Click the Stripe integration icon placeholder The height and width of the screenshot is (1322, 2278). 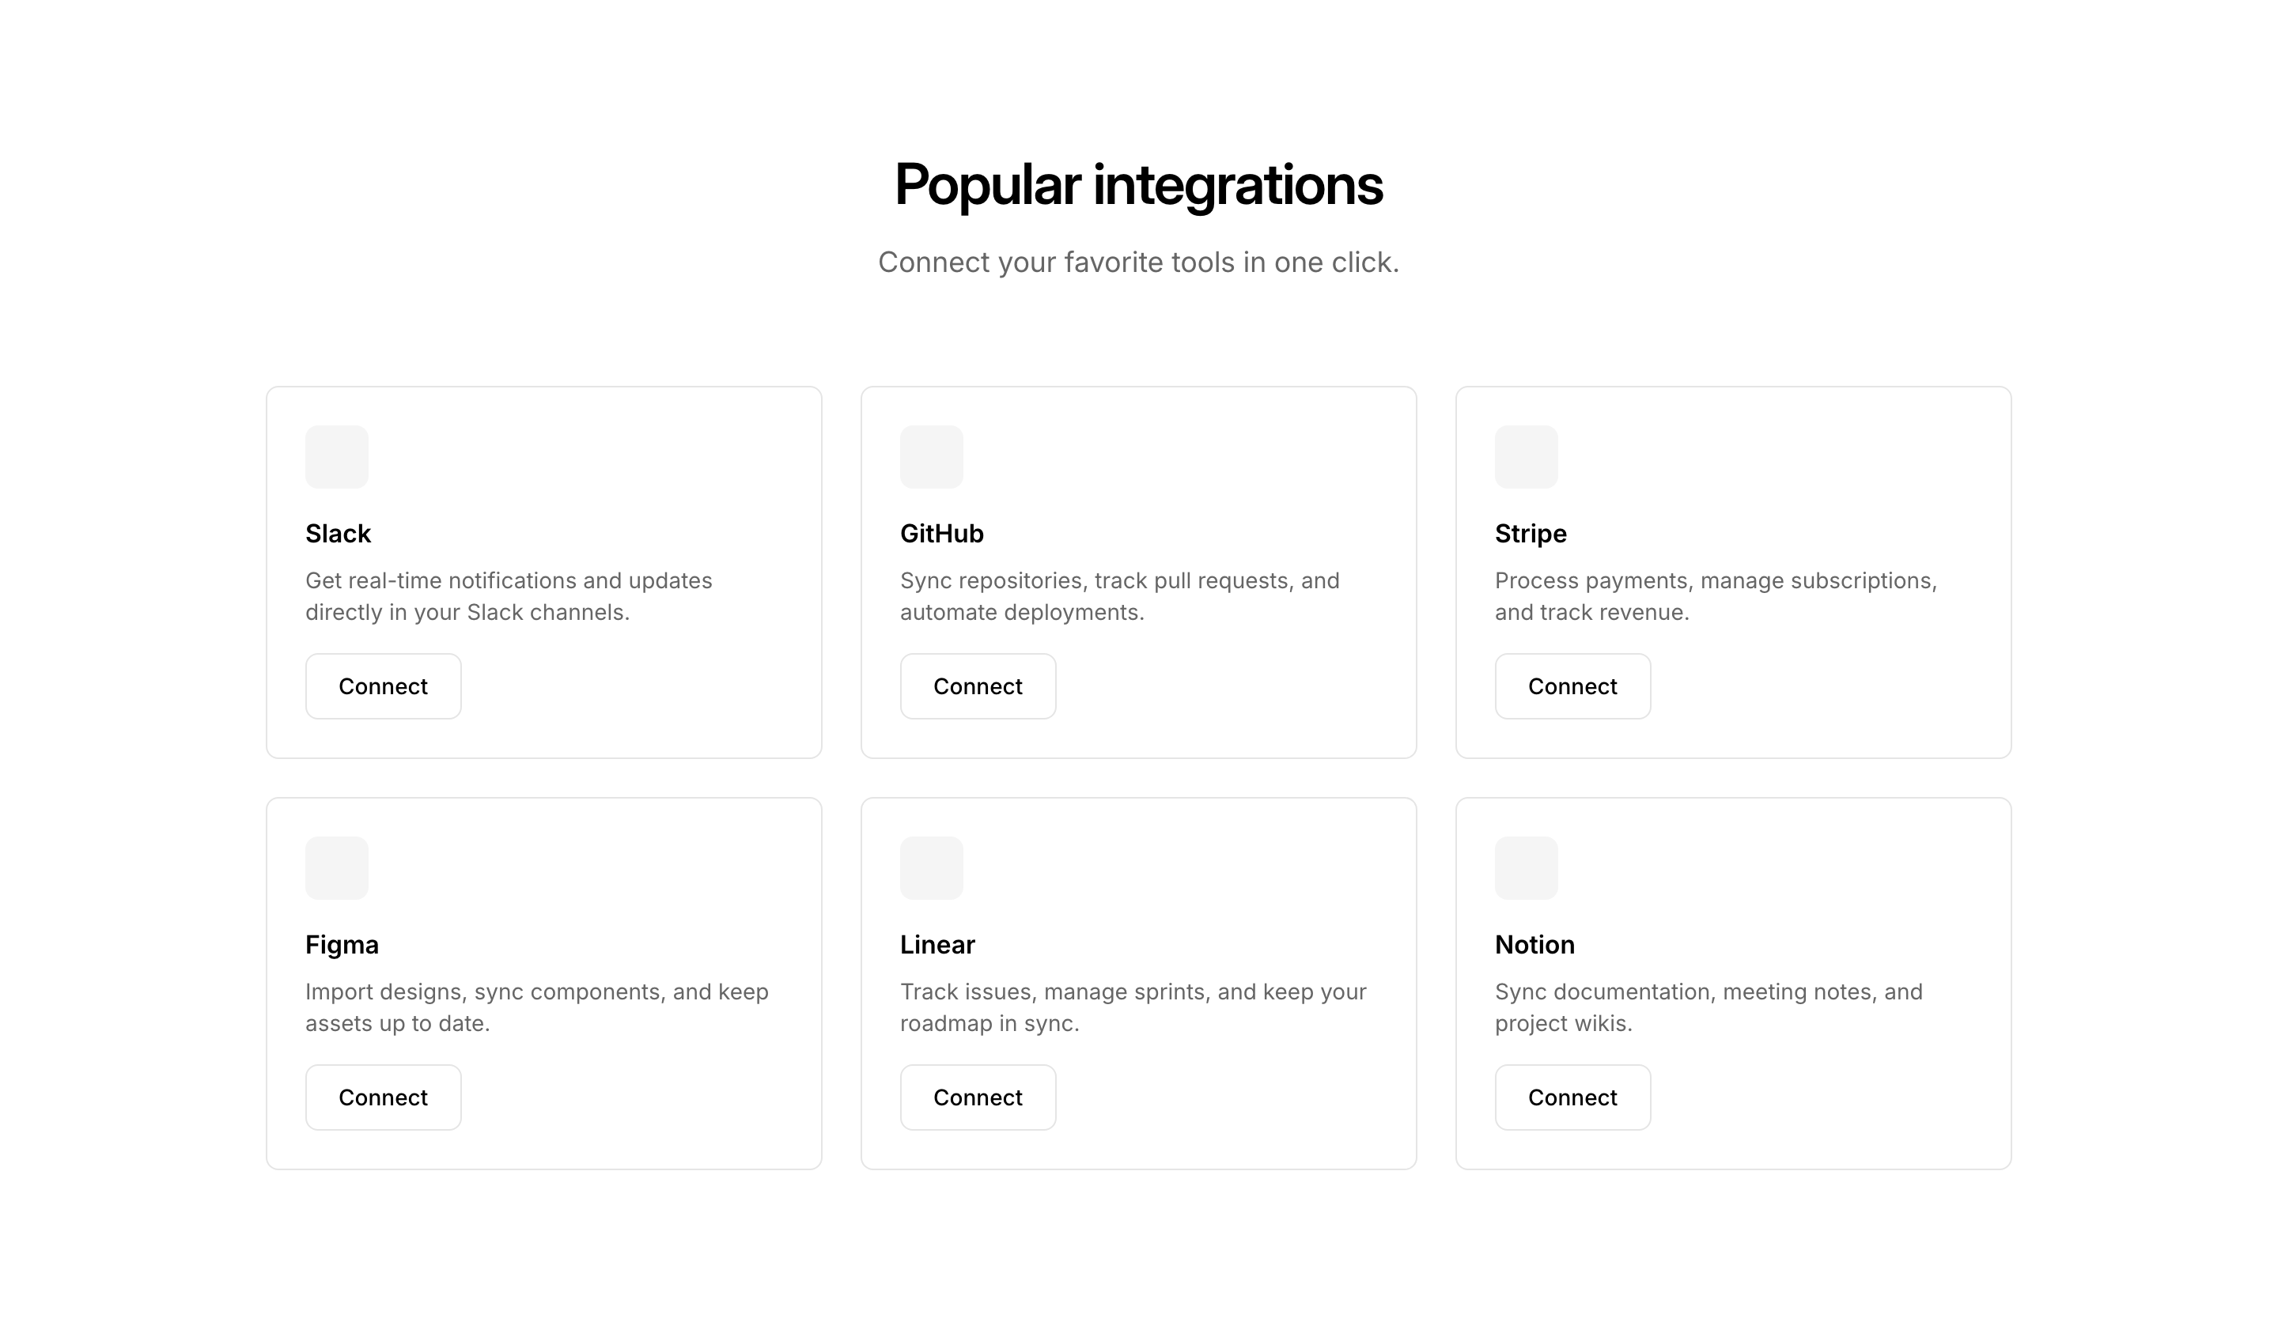pyautogui.click(x=1526, y=456)
